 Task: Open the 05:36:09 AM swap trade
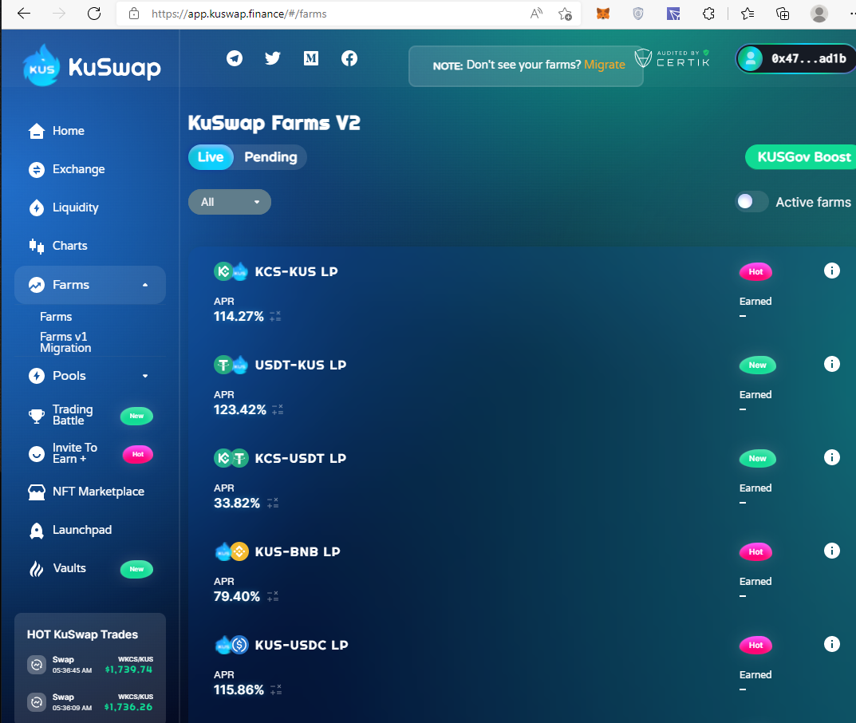(x=90, y=702)
